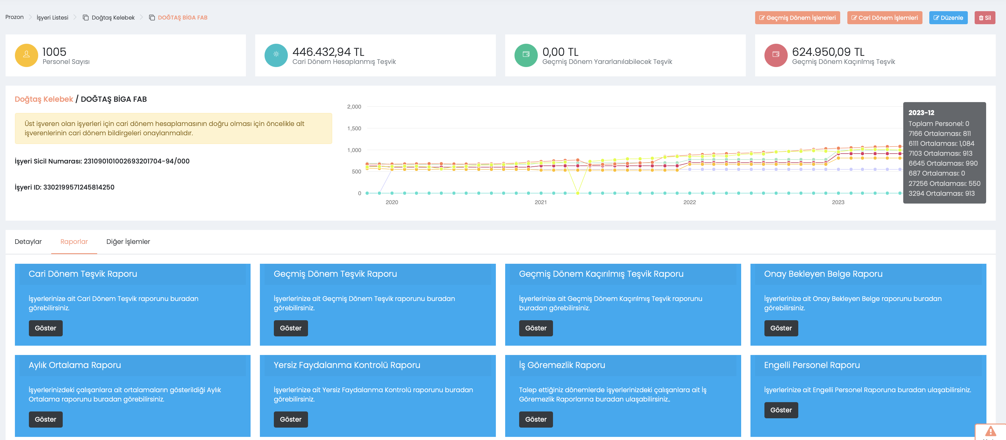This screenshot has height=440, width=1006.
Task: Go to Prozon breadcrumb
Action: [x=15, y=17]
